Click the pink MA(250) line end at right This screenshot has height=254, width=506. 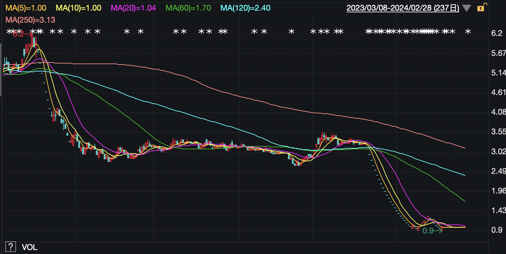tap(465, 148)
